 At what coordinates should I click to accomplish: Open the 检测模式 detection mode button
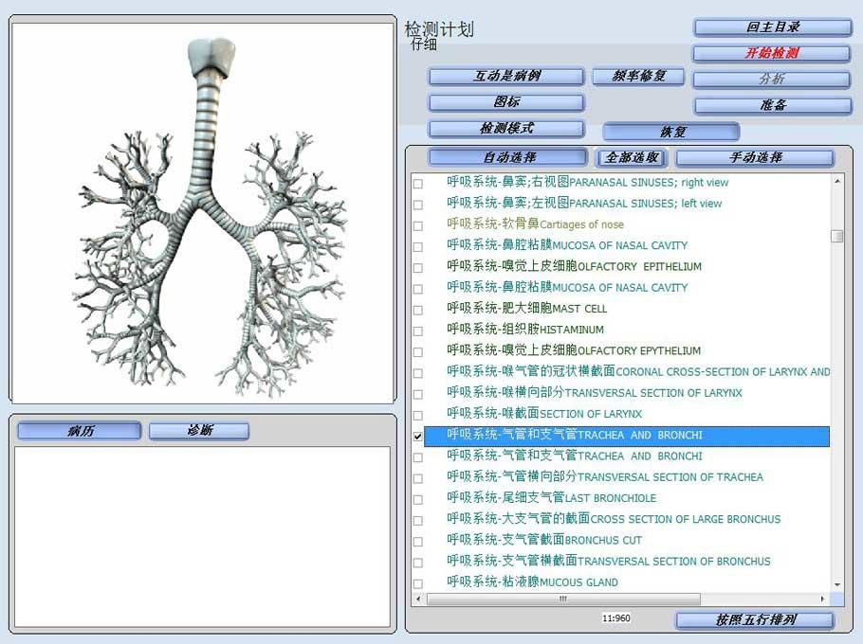coord(505,129)
